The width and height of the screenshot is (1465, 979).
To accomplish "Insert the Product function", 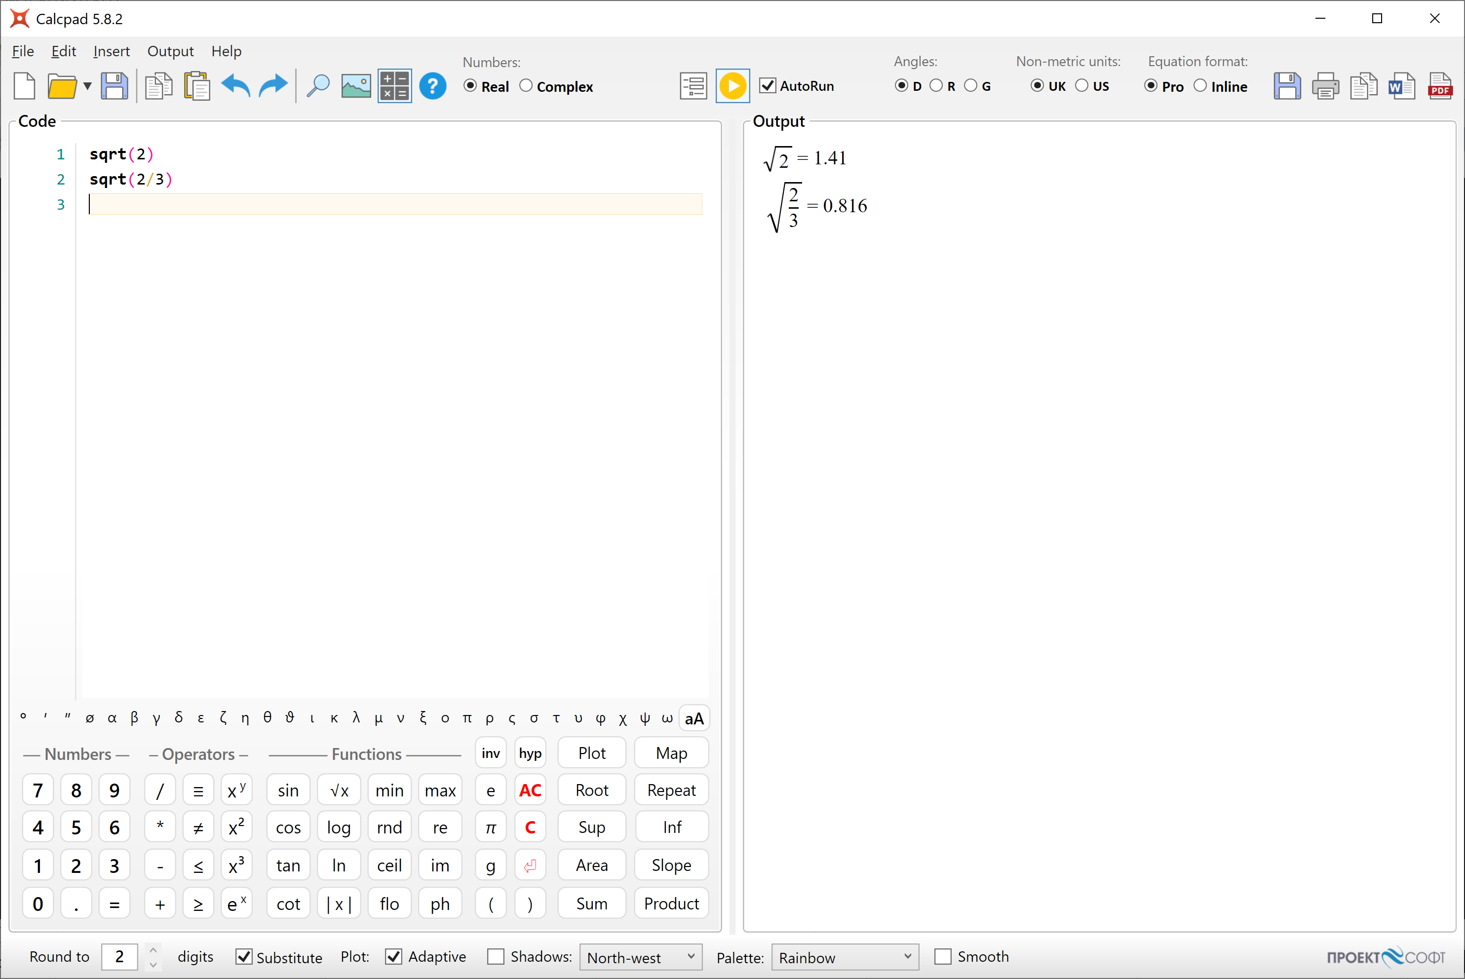I will pyautogui.click(x=671, y=904).
